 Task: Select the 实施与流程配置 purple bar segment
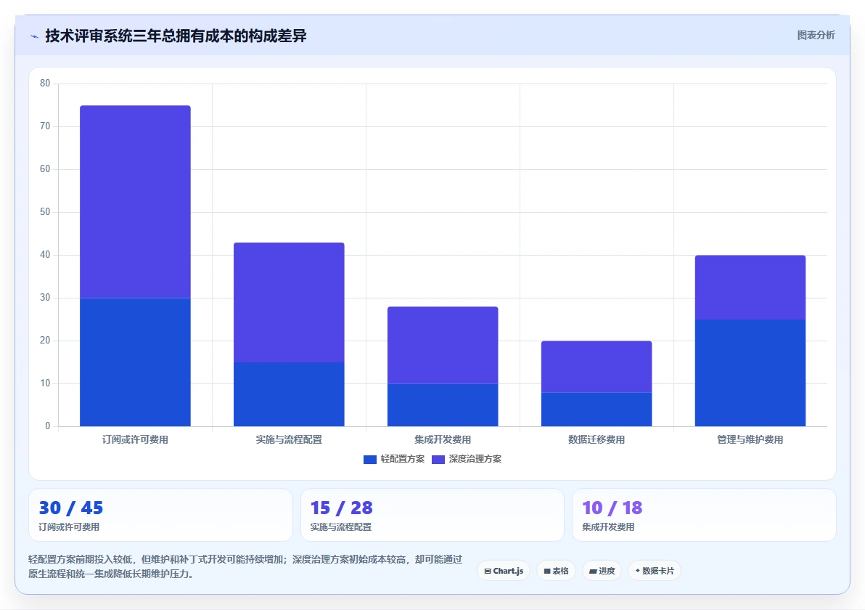(x=289, y=303)
